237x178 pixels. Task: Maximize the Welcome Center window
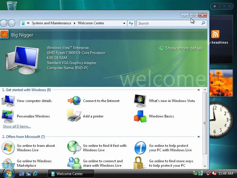[193, 15]
